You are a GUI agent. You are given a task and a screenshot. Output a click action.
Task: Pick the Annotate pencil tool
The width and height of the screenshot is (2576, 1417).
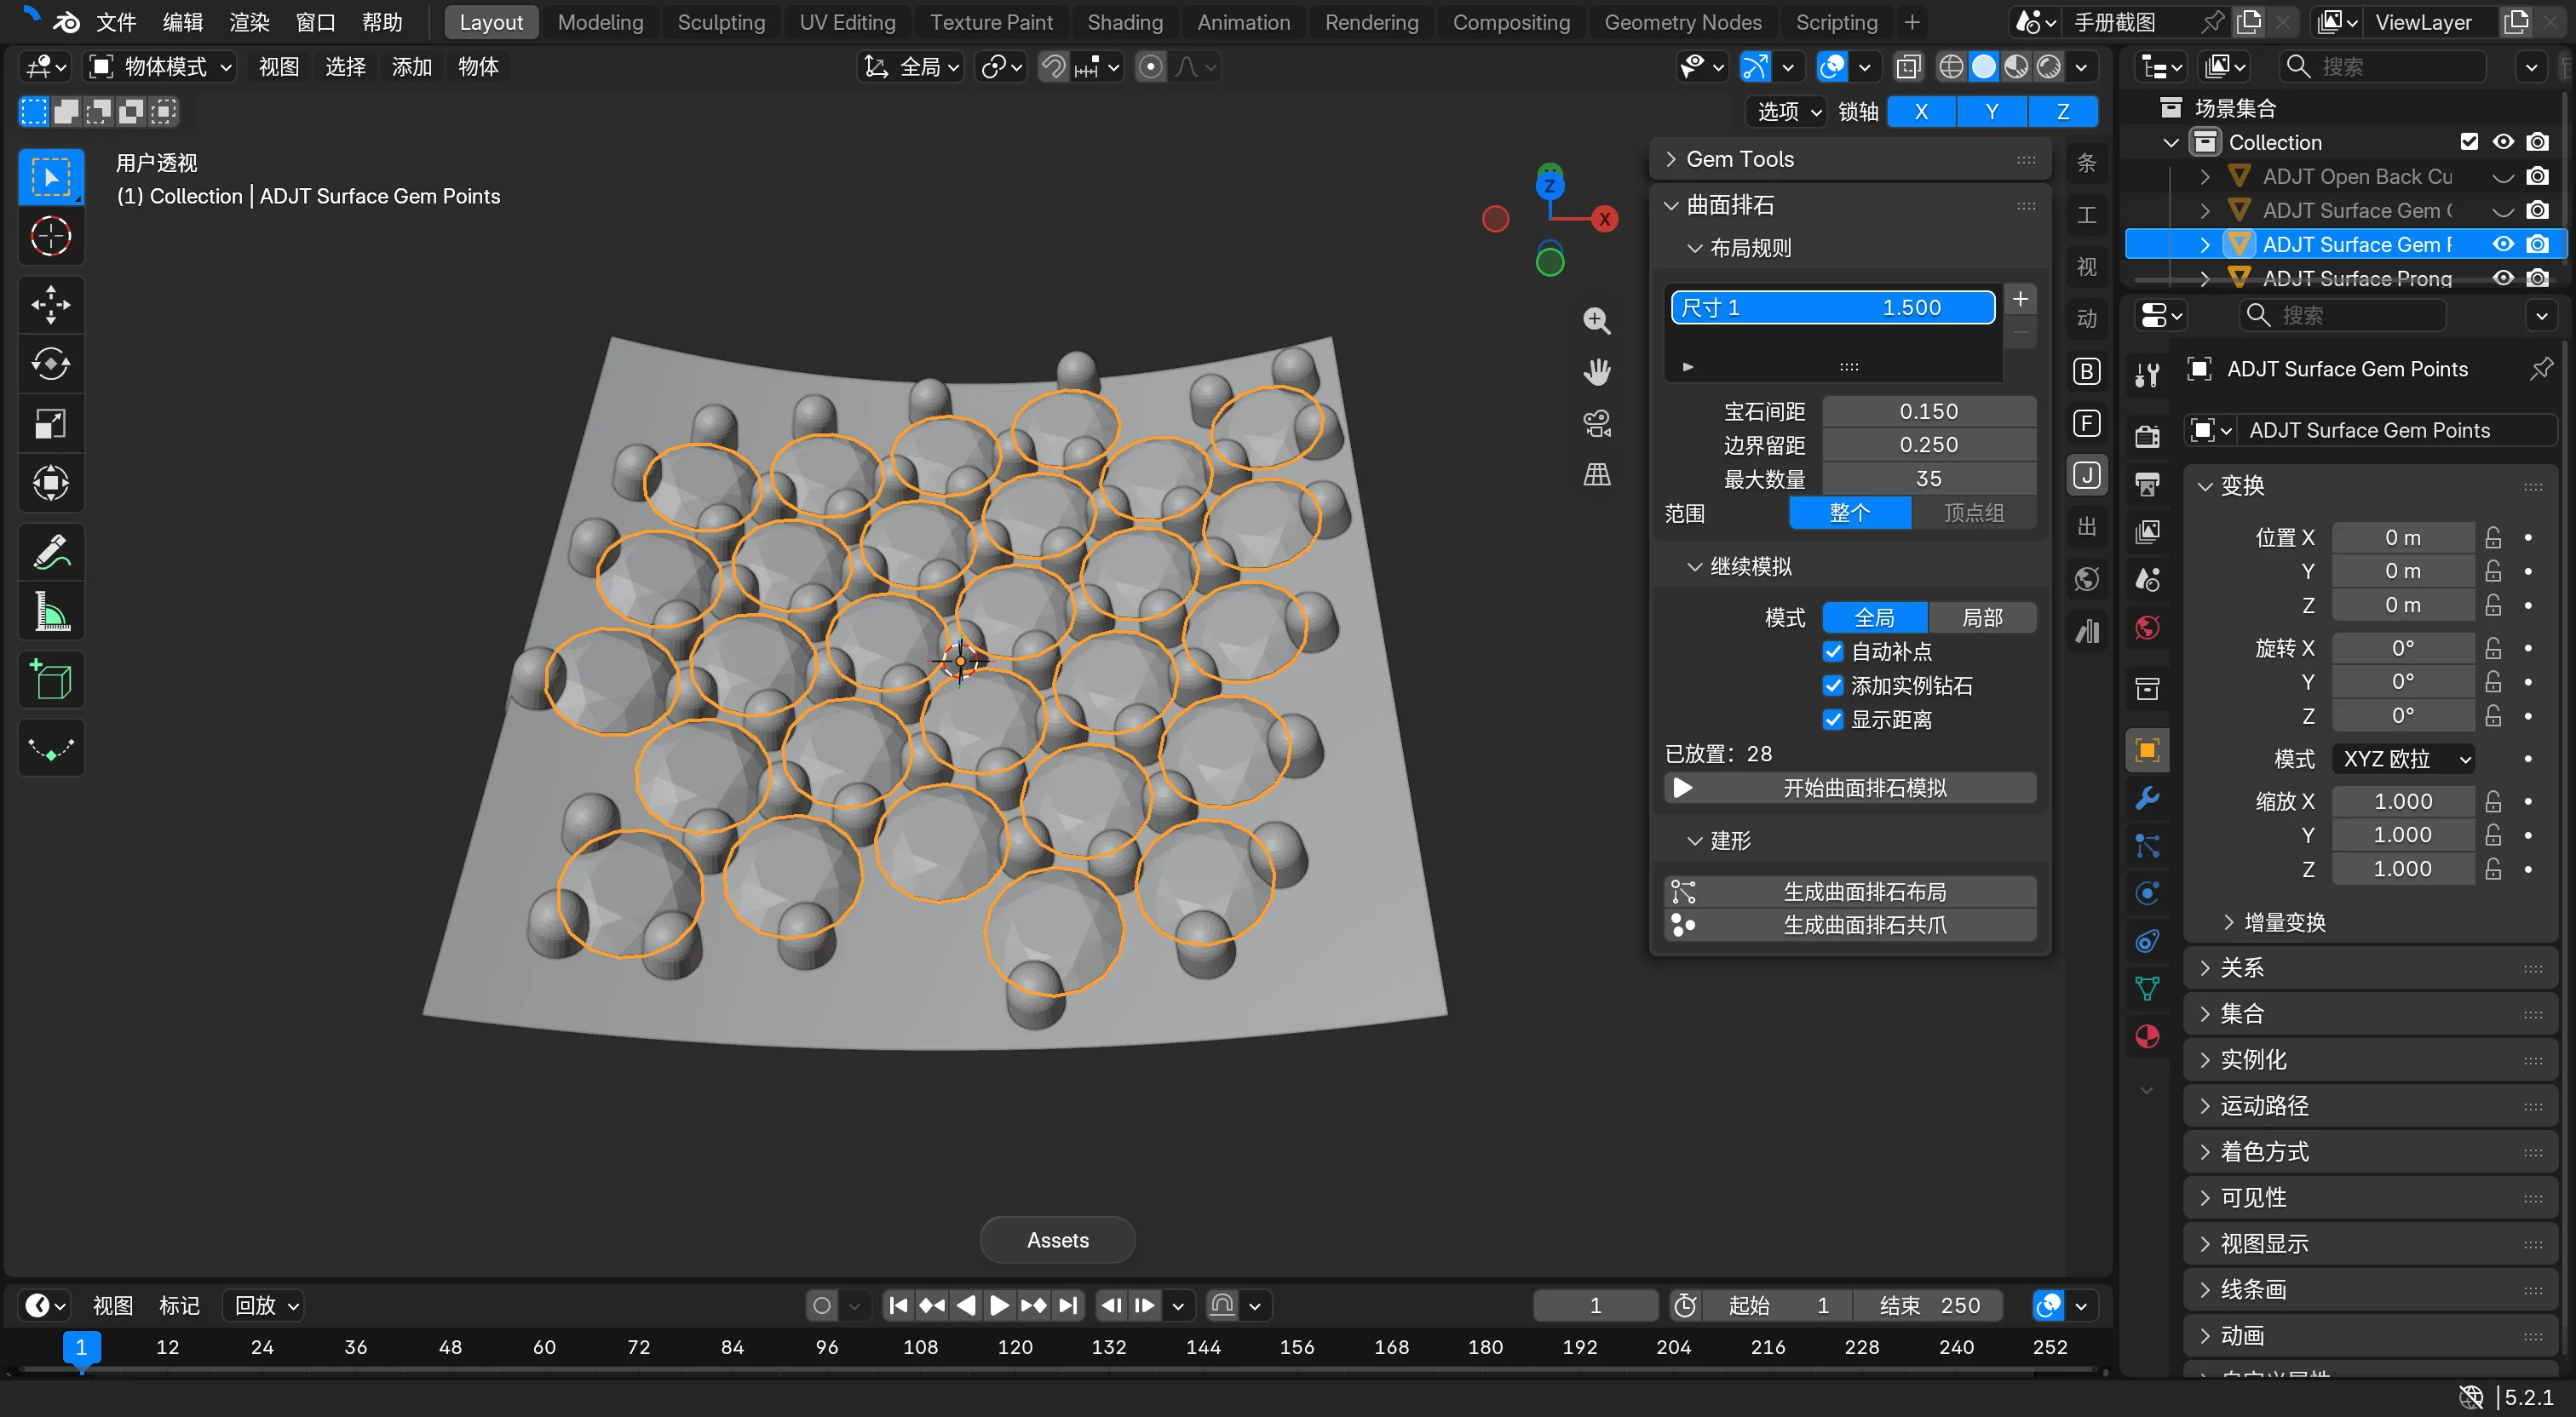coord(51,552)
